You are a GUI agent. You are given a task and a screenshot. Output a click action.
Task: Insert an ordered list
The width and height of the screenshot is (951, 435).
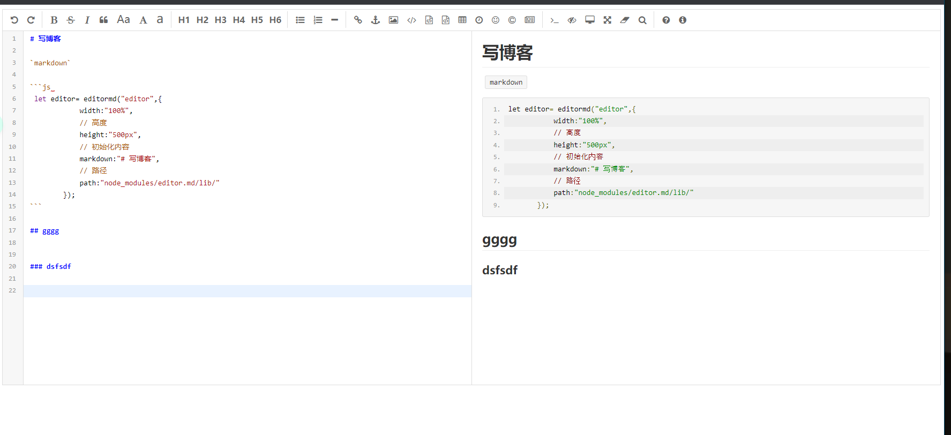coord(318,20)
